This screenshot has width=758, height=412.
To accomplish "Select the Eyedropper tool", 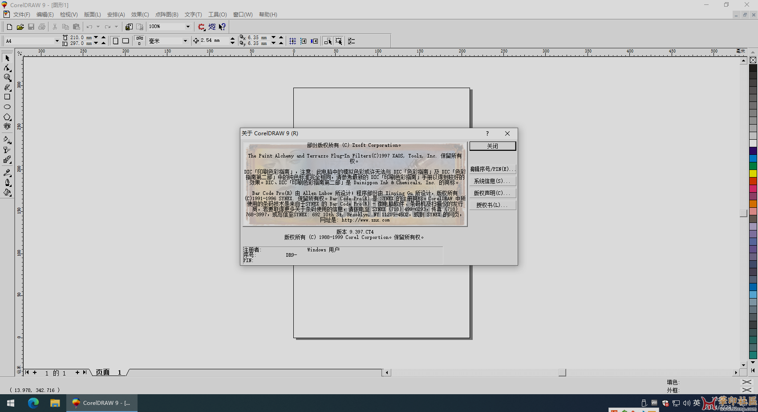I will click(7, 173).
